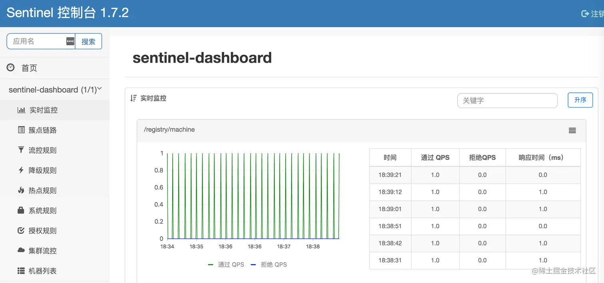The width and height of the screenshot is (604, 283).
Task: Click the 响应时间（ms）column header
Action: (x=543, y=157)
